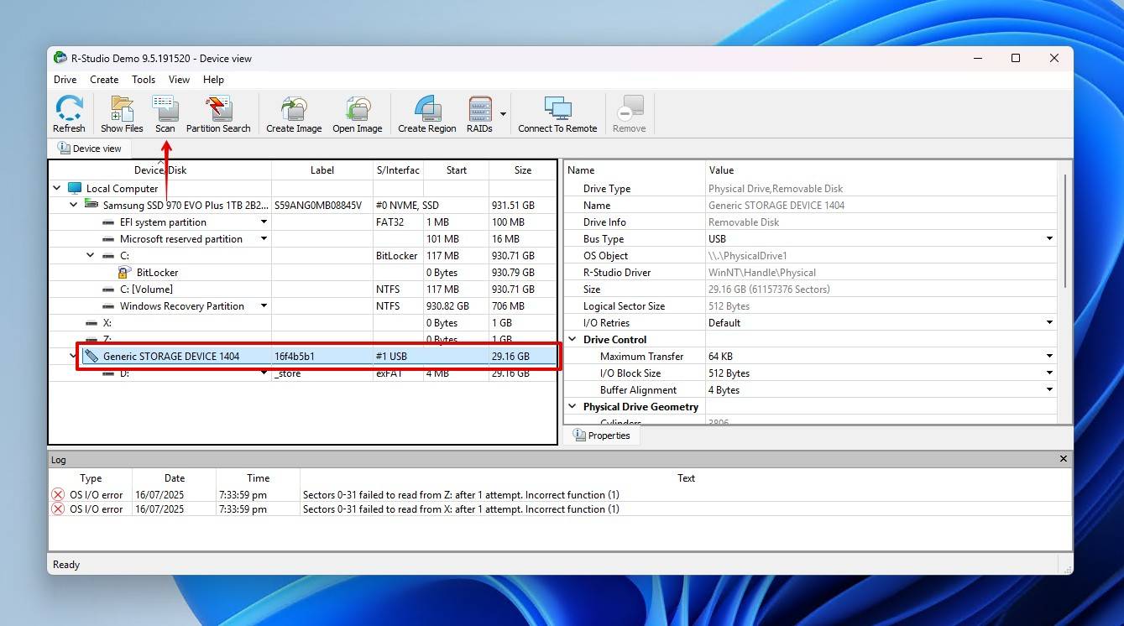Viewport: 1124px width, 626px height.
Task: Open the I/O Block Size dropdown
Action: pos(1049,373)
